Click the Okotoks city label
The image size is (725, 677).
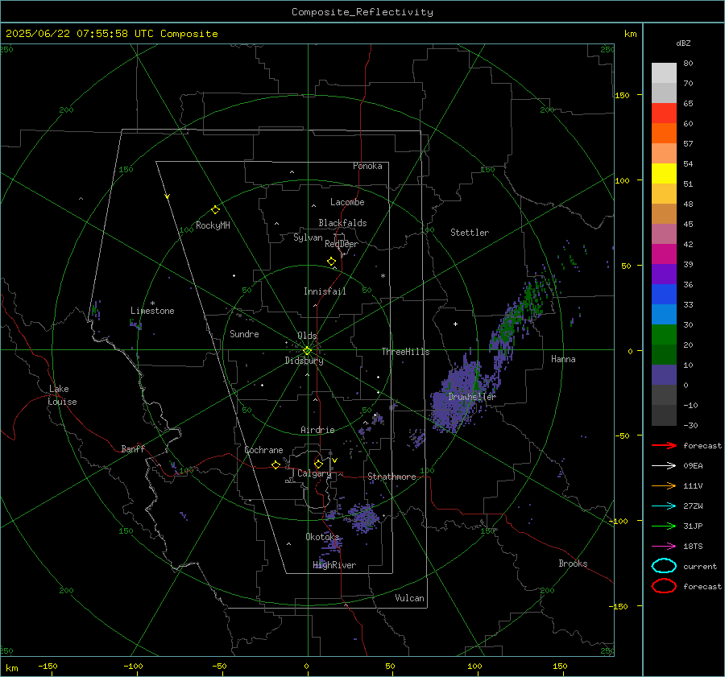click(x=322, y=536)
